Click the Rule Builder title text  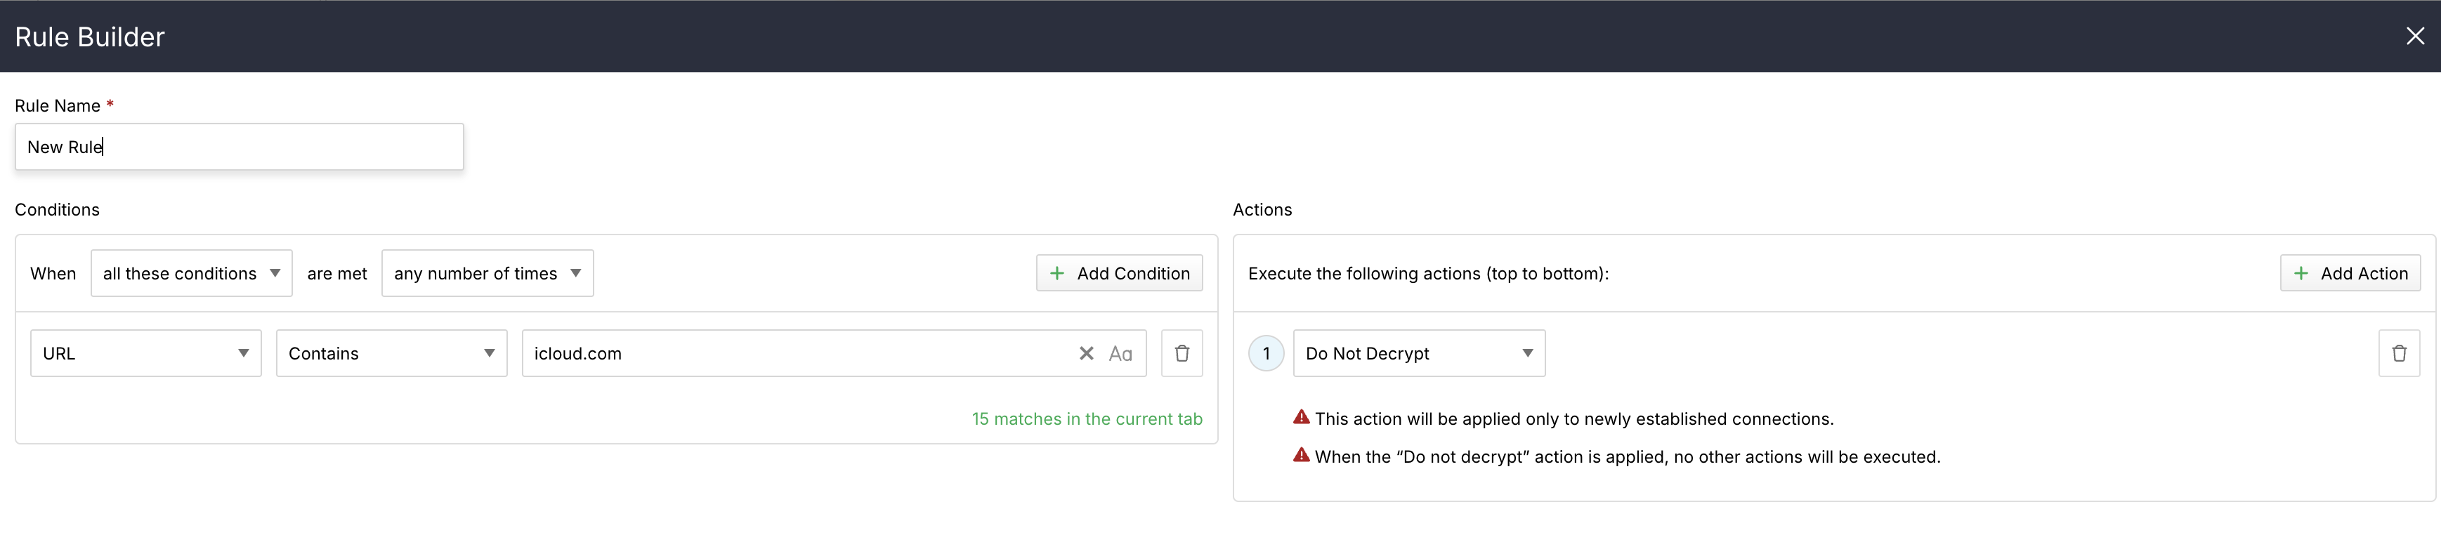pos(90,37)
